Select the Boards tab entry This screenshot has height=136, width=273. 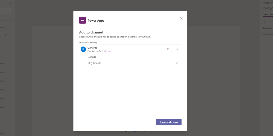[92, 57]
